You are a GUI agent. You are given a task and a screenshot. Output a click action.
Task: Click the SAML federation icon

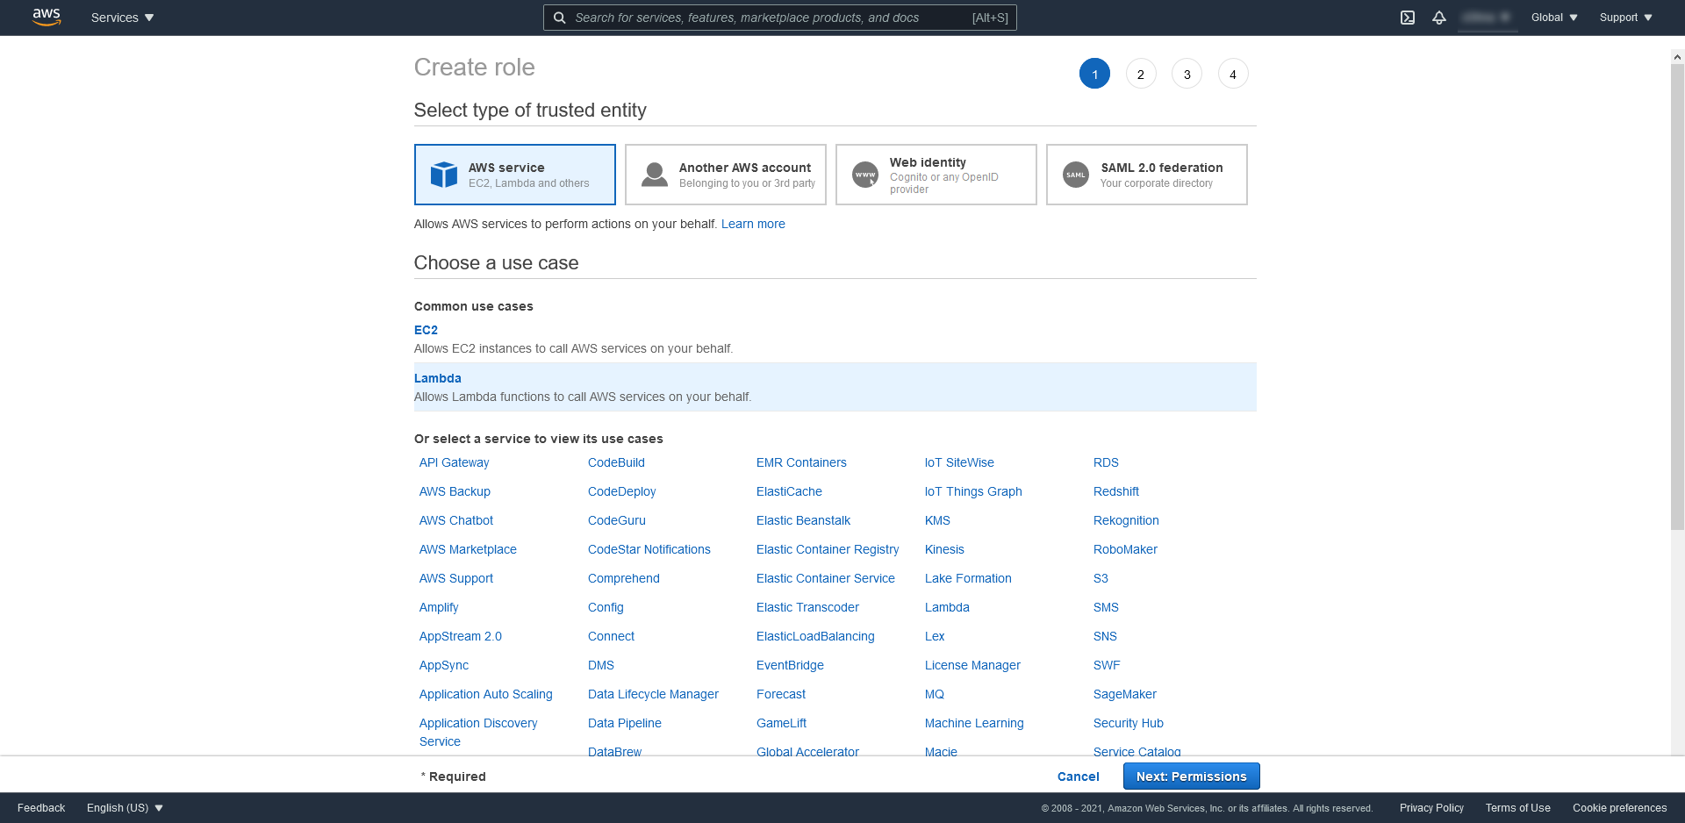1076,175
